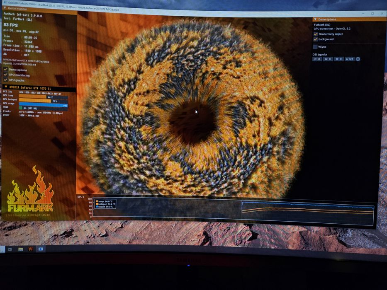Click the graph legend usage entry
Image resolution: width=387 pixels, height=290 pixels.
pos(105,207)
